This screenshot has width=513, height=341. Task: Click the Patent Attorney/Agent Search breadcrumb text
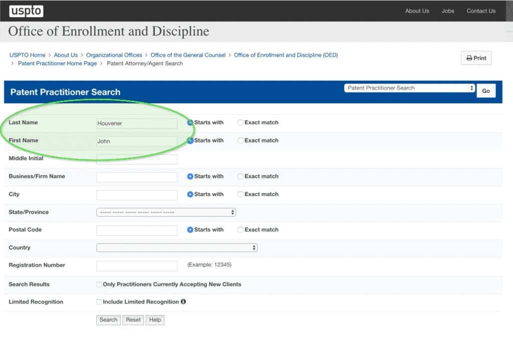pos(145,64)
